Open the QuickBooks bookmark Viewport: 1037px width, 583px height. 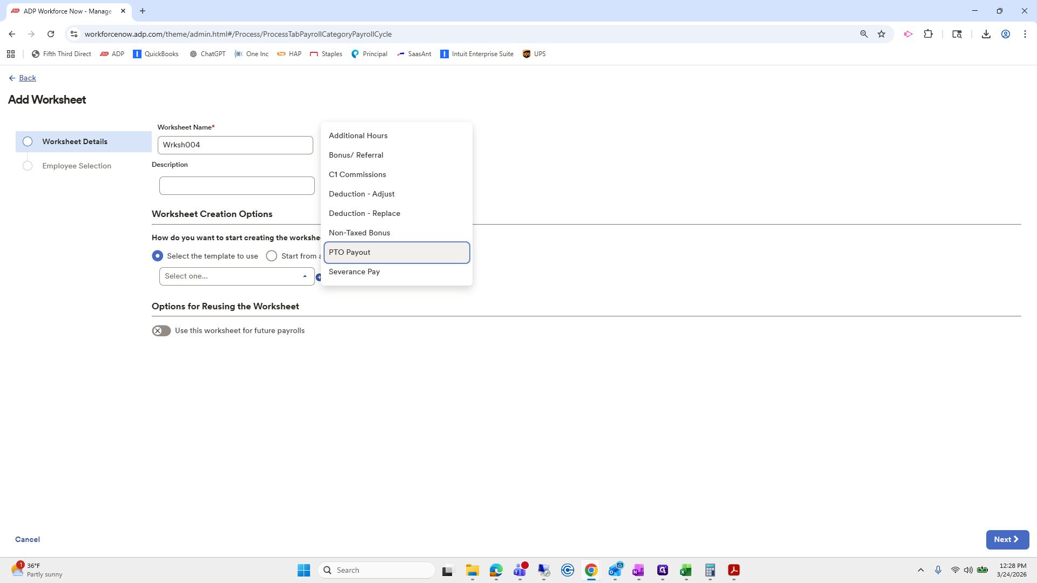pos(156,53)
